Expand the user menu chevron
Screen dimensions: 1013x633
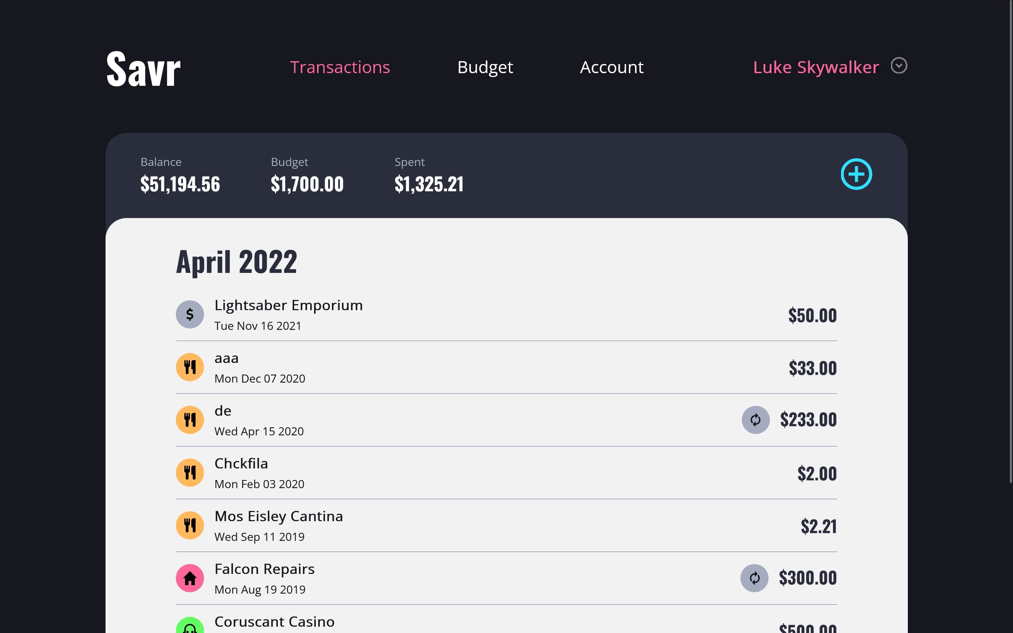[899, 66]
